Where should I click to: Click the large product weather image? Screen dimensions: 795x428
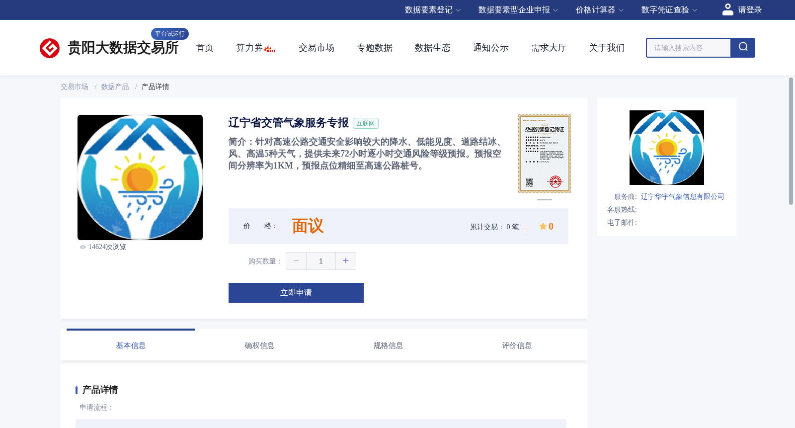(140, 177)
